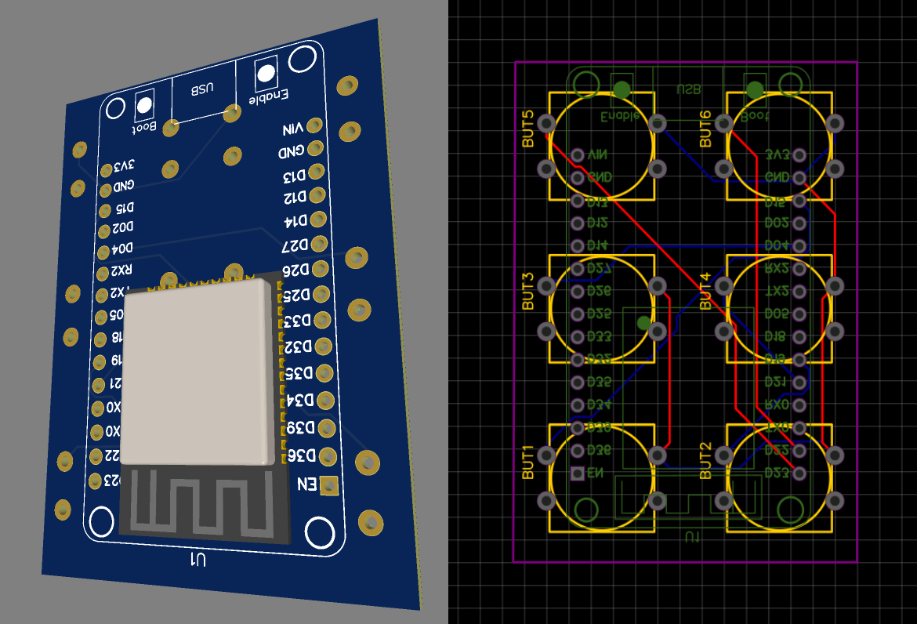Screen dimensions: 917x624
Task: Select the D27 silkscreen label in 3D view
Action: (295, 245)
